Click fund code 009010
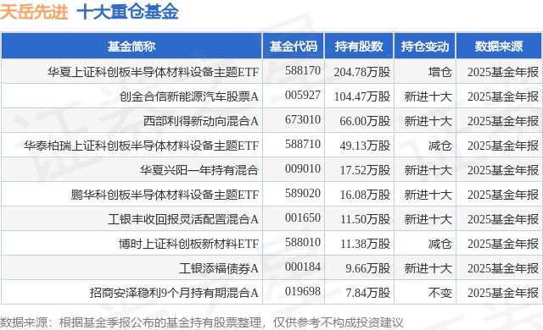The width and height of the screenshot is (543, 330). pos(303,168)
